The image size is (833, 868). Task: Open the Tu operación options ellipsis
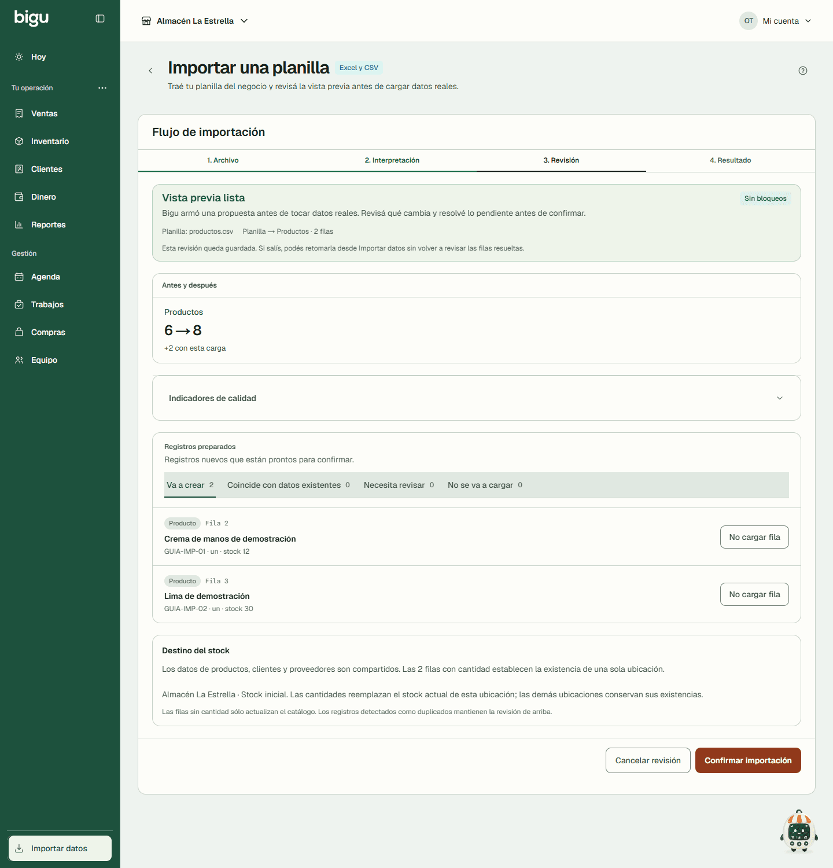pos(102,88)
